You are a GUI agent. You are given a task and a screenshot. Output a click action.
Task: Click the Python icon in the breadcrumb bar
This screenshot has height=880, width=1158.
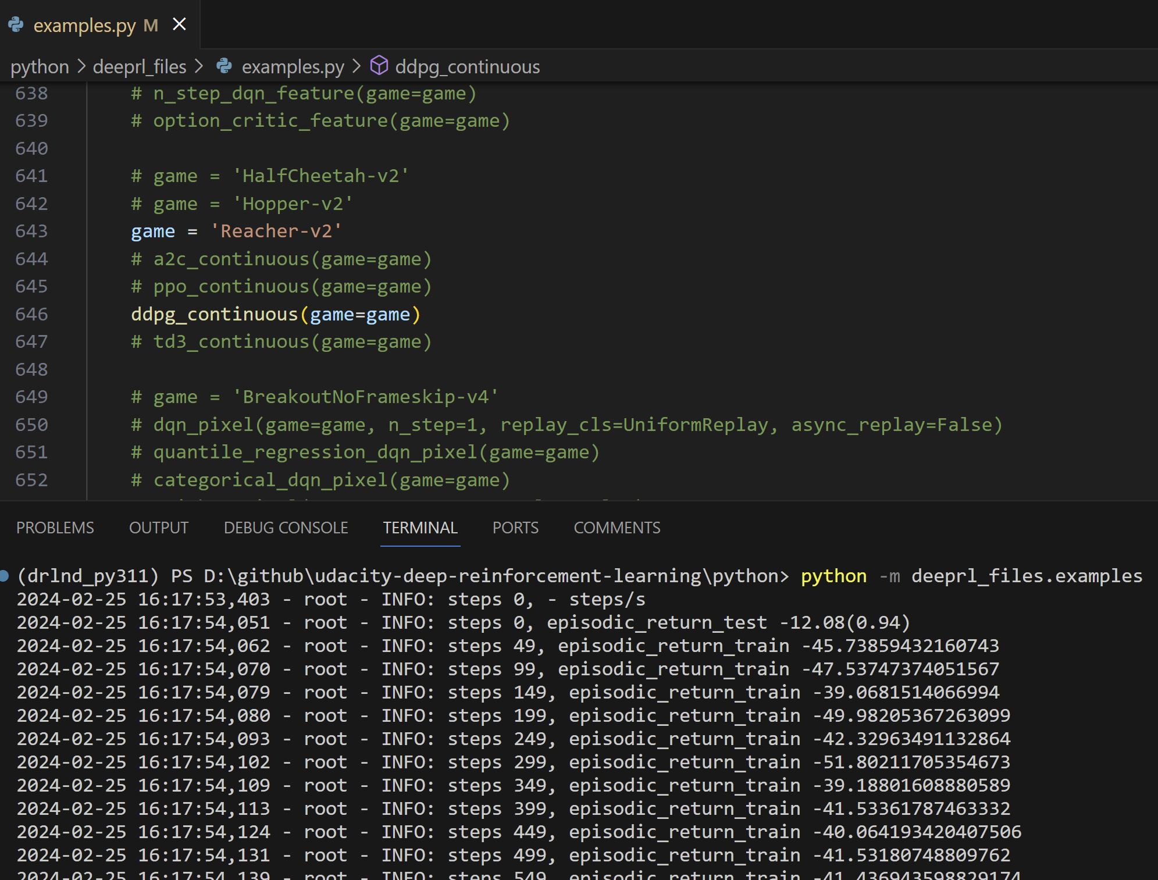(224, 66)
